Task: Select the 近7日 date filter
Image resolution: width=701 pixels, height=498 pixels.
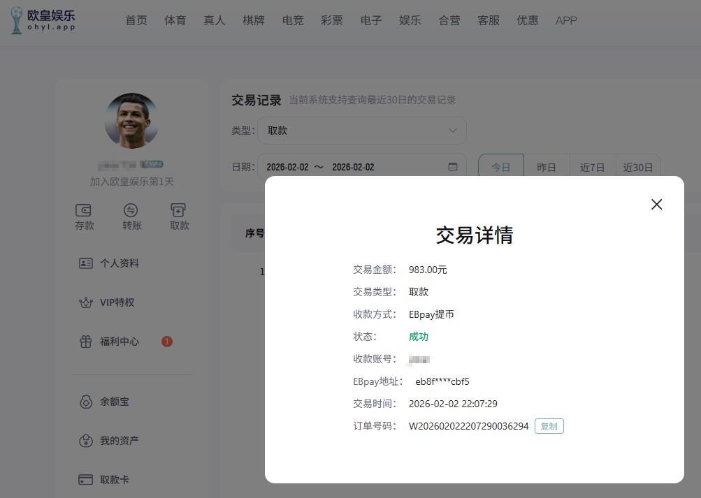Action: pyautogui.click(x=592, y=168)
